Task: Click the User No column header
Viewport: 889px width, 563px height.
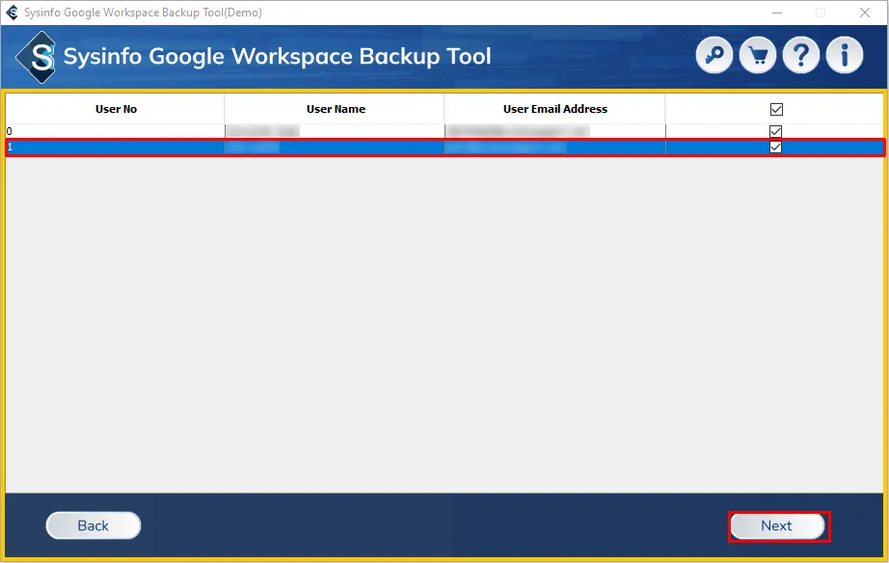Action: (x=116, y=109)
